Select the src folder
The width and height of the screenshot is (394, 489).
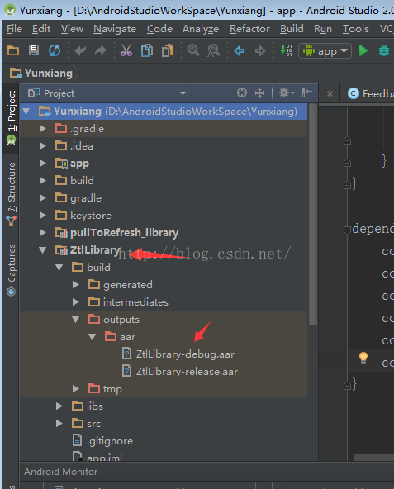point(93,424)
